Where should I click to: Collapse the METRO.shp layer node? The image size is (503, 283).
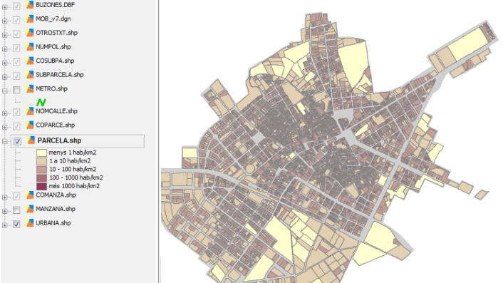click(x=4, y=91)
